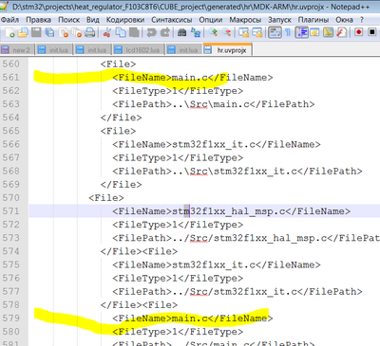
Task: Click line number 564 in margin
Action: click(11, 118)
